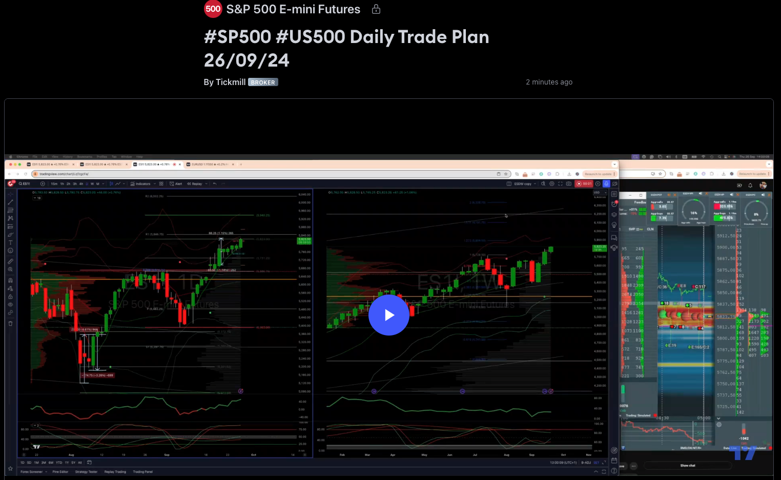Click the Bookmarks menu in the video's macOS menu bar
The image size is (781, 480).
point(85,157)
